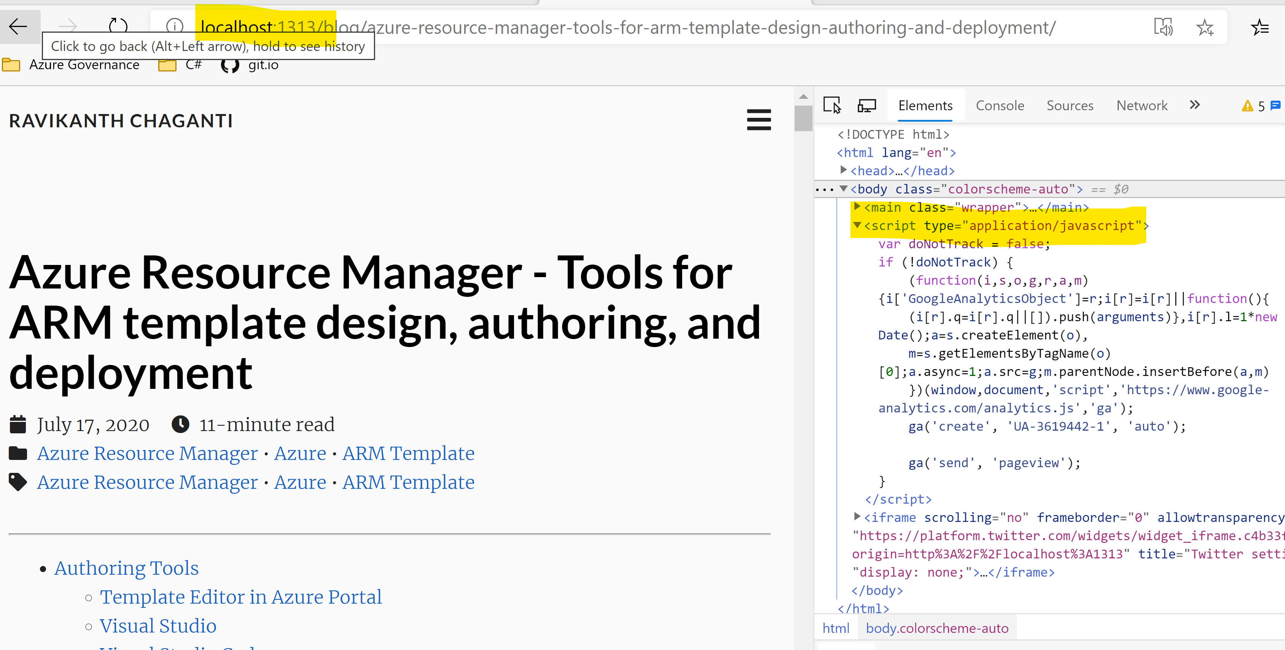
Task: Collapse the script application/javascript node
Action: coord(857,225)
